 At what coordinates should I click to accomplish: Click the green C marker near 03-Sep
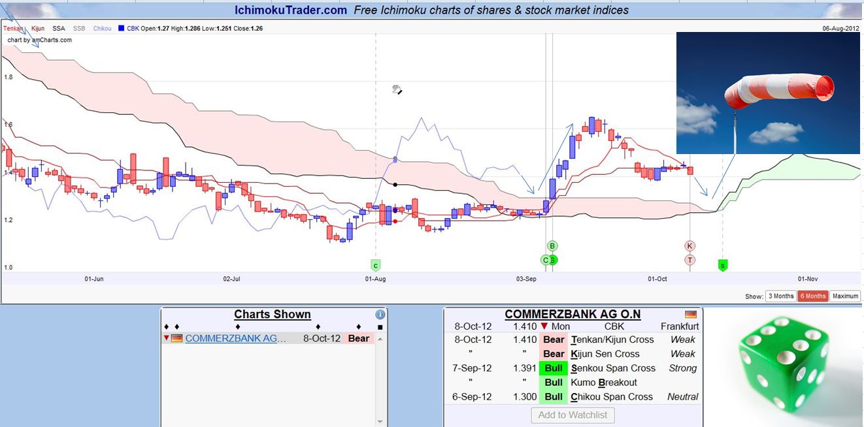pyautogui.click(x=546, y=260)
